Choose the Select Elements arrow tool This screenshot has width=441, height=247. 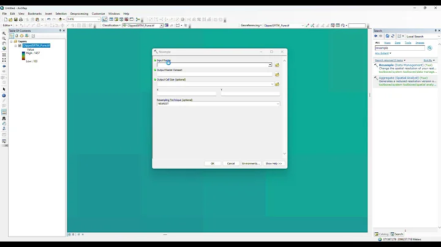pyautogui.click(x=4, y=89)
